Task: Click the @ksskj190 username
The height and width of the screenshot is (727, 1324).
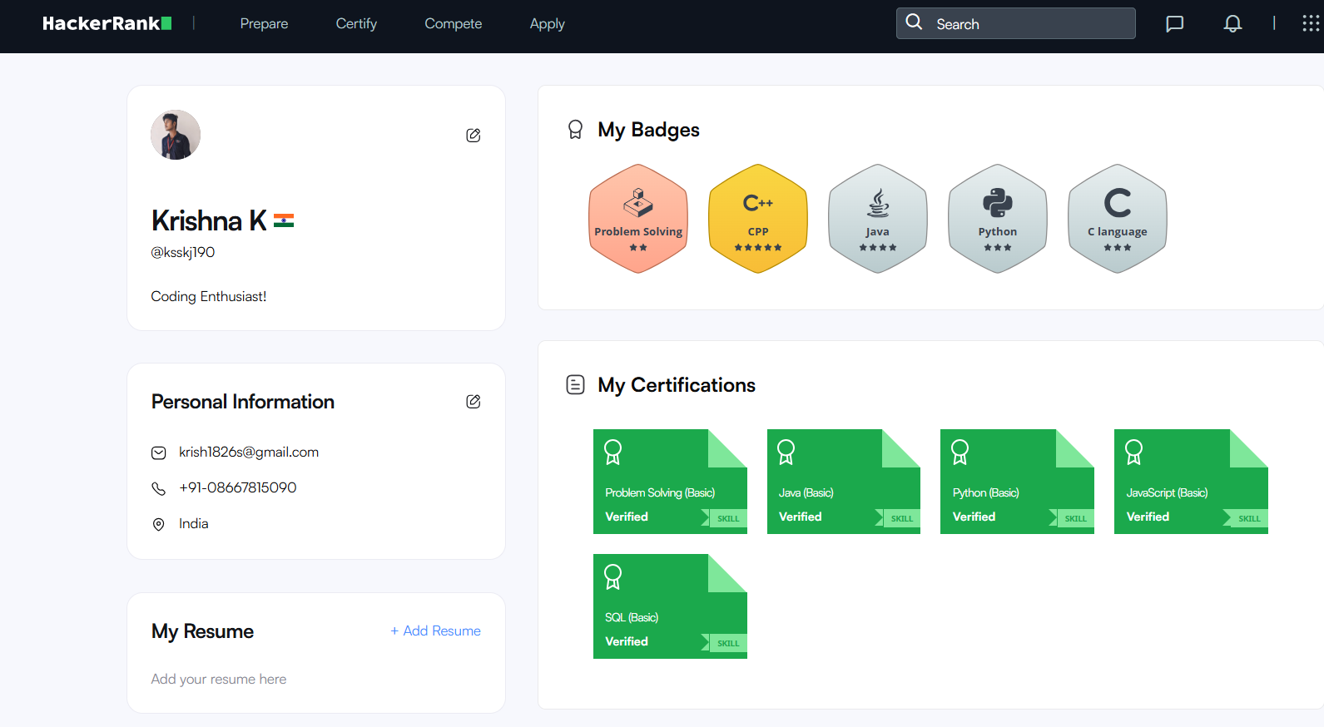Action: pos(183,252)
